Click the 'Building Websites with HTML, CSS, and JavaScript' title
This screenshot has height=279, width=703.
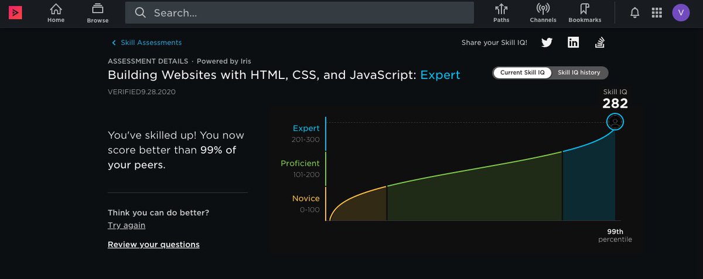(262, 75)
